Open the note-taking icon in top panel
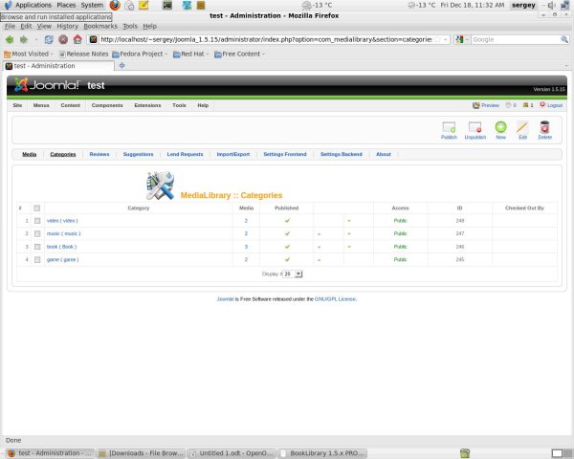The width and height of the screenshot is (574, 459). coord(143,5)
